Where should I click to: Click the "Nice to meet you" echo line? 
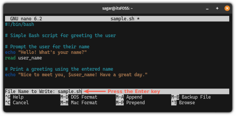pos(76,75)
